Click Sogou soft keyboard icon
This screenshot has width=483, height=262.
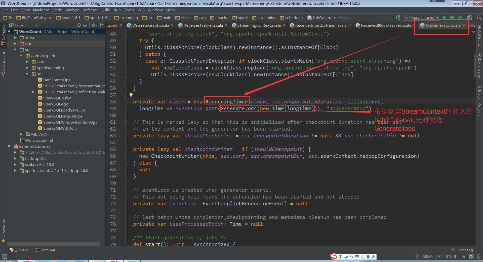tap(357, 257)
